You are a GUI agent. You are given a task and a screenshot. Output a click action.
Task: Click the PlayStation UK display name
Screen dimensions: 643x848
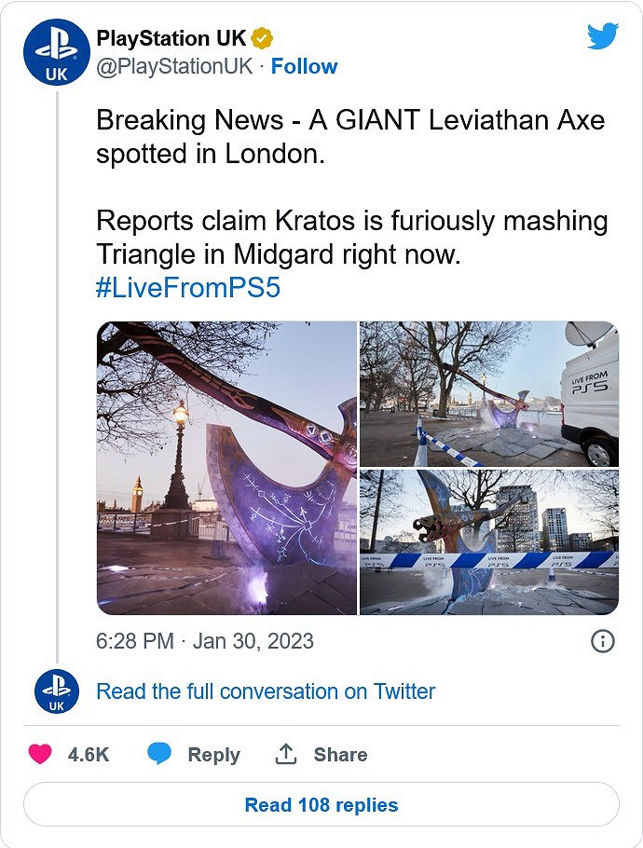point(172,39)
